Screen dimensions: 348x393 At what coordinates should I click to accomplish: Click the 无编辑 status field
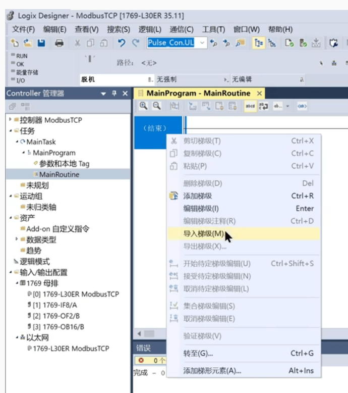click(268, 80)
